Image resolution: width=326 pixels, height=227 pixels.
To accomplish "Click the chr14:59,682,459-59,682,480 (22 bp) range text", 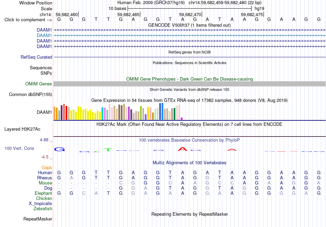I will coord(225,3).
